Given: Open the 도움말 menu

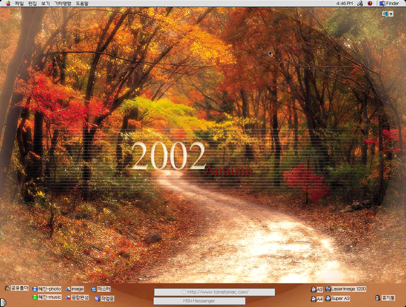Looking at the screenshot, I should (82, 3).
